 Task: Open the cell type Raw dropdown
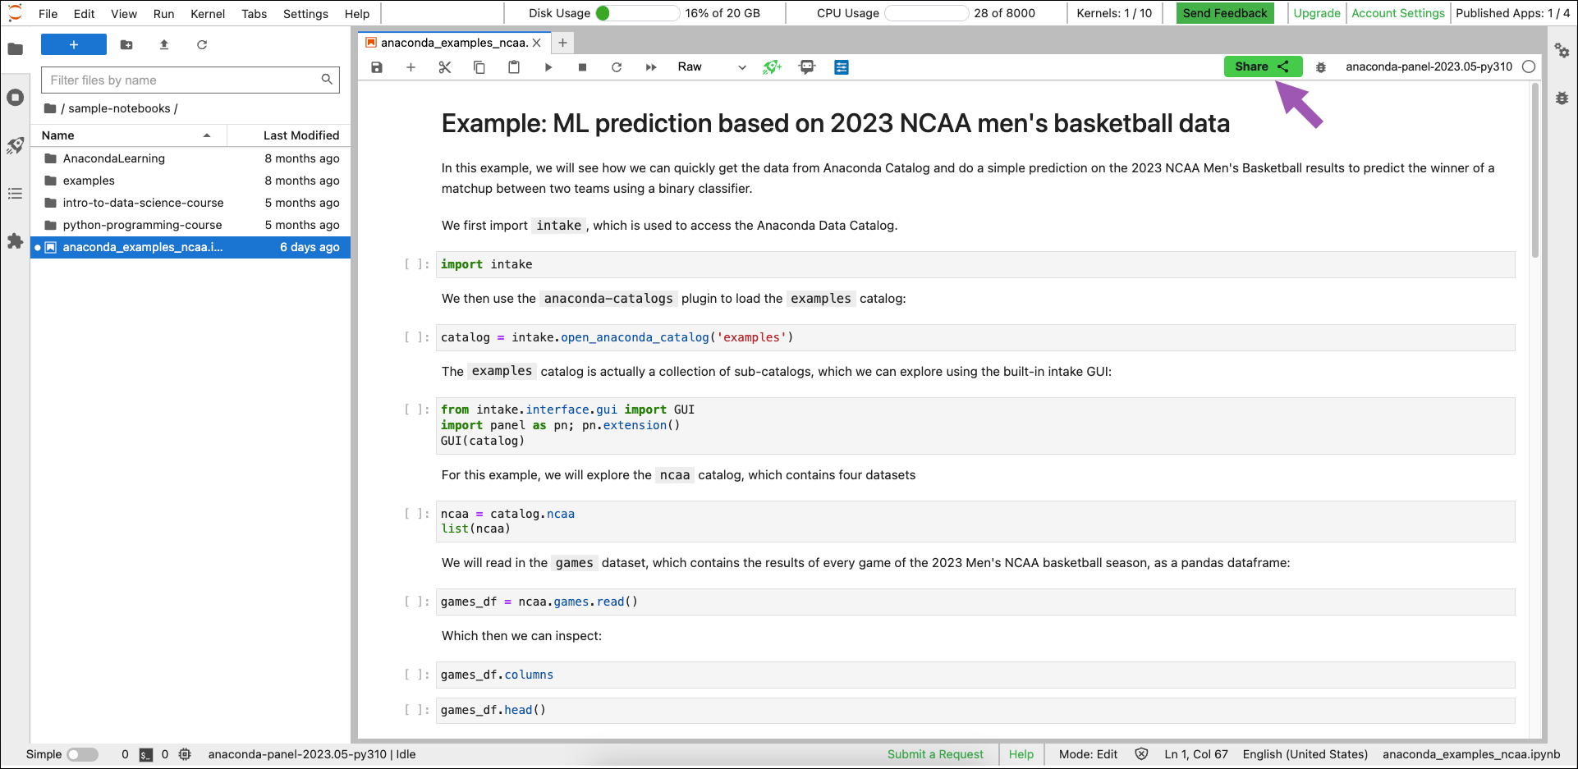[712, 67]
